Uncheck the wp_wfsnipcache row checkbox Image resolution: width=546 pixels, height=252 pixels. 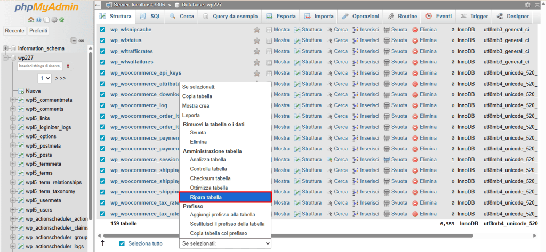tap(102, 30)
